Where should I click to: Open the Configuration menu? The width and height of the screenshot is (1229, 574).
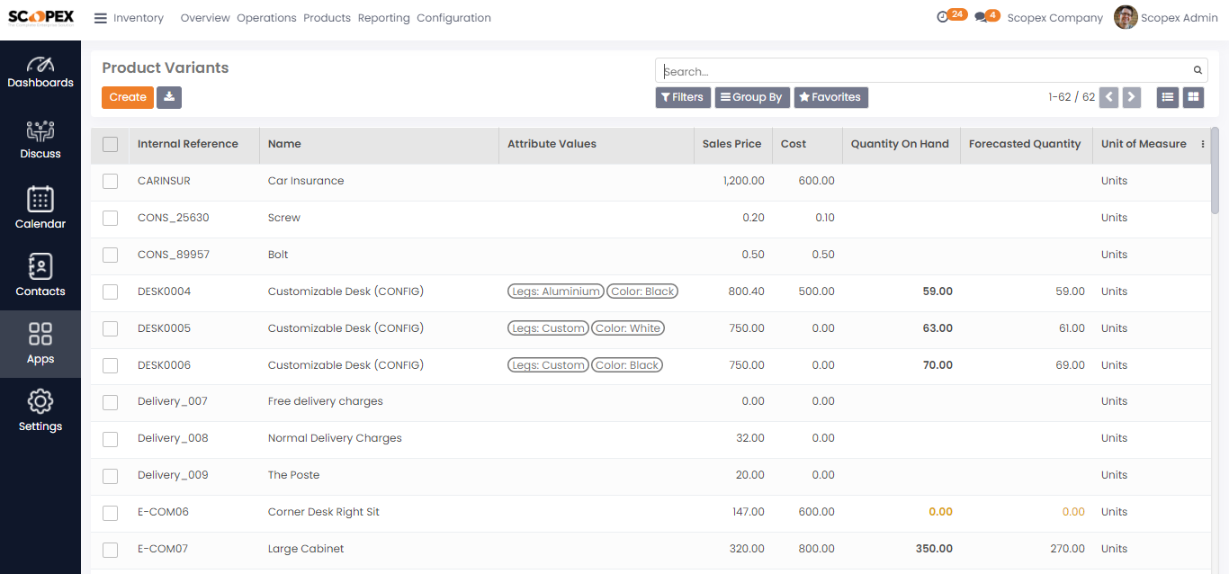453,18
